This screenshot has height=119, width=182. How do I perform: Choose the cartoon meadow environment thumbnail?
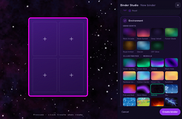143,102
